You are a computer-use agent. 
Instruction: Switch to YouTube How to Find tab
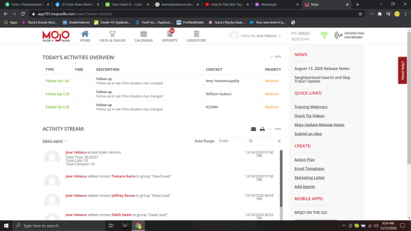(227, 4)
